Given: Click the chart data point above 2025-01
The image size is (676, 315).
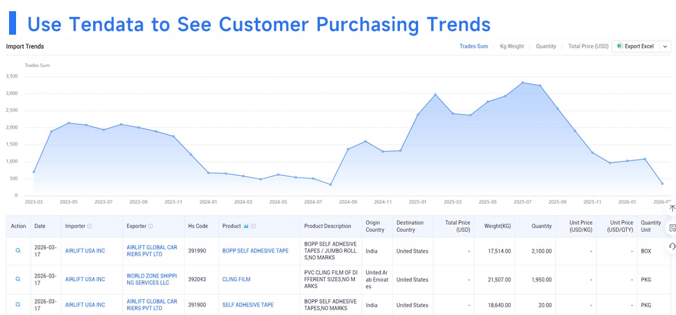Looking at the screenshot, I should [418, 115].
